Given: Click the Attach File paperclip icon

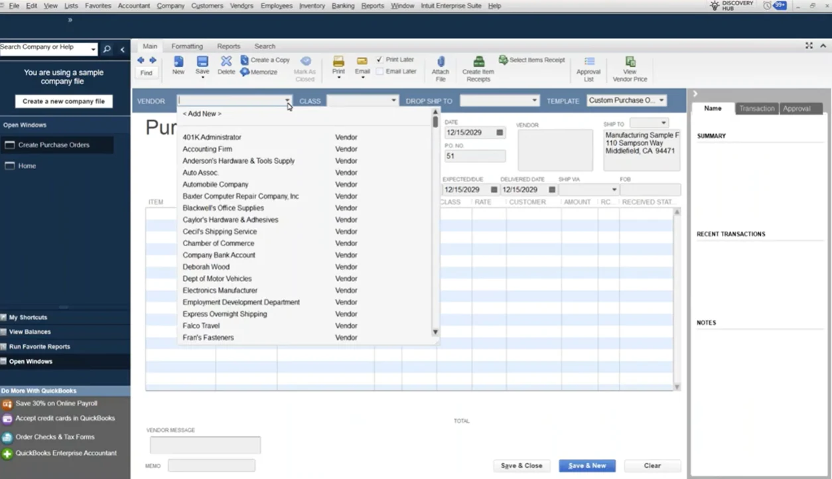Looking at the screenshot, I should pos(441,62).
